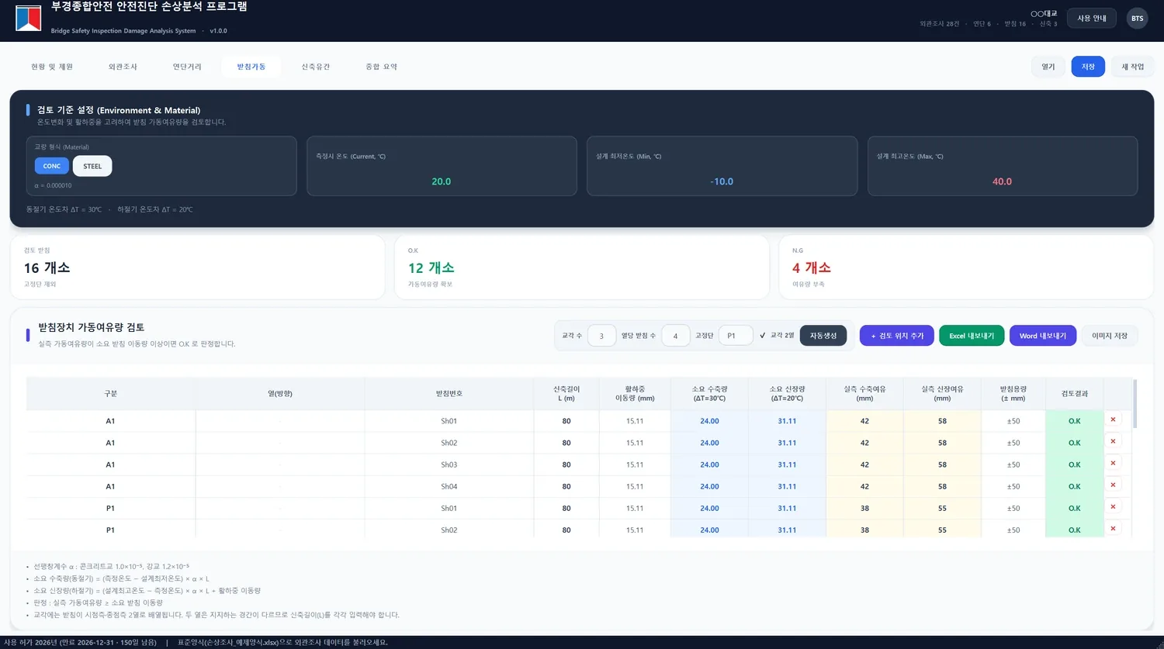Click the 교각 수 input field
Image resolution: width=1164 pixels, height=649 pixels.
pyautogui.click(x=601, y=336)
